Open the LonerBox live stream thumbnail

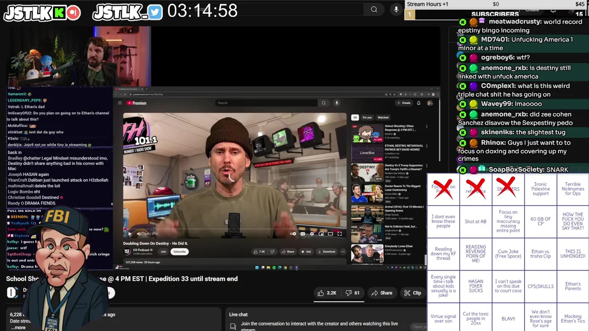(367, 153)
